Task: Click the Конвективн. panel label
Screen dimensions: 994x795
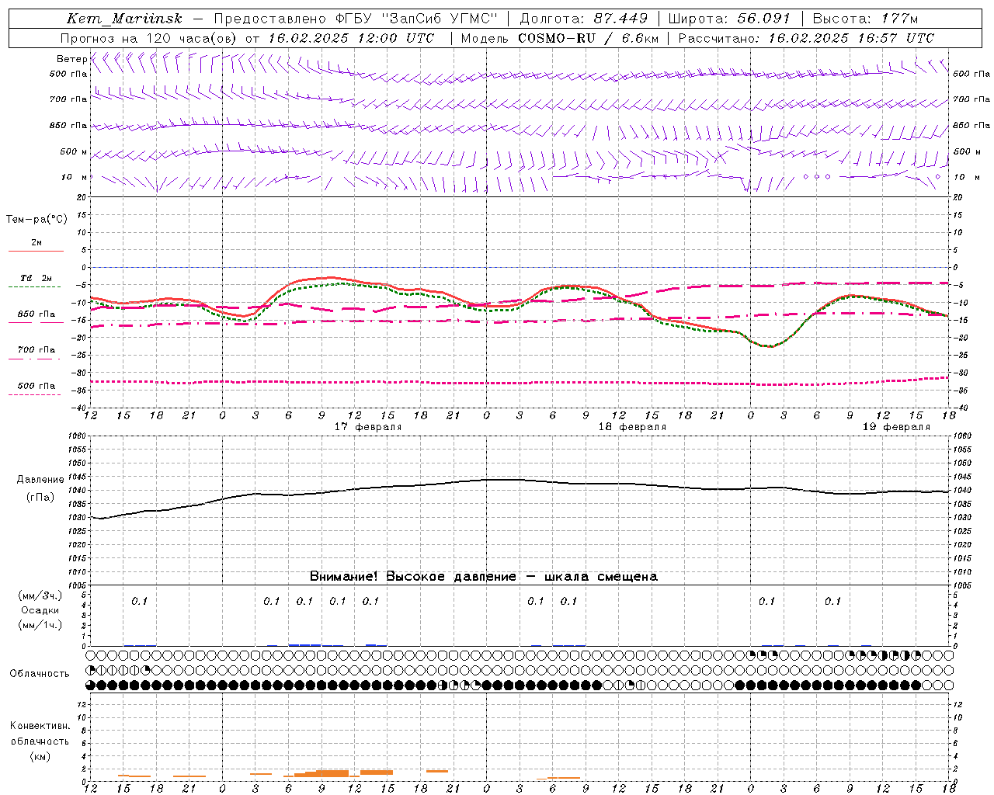Action: coord(40,726)
